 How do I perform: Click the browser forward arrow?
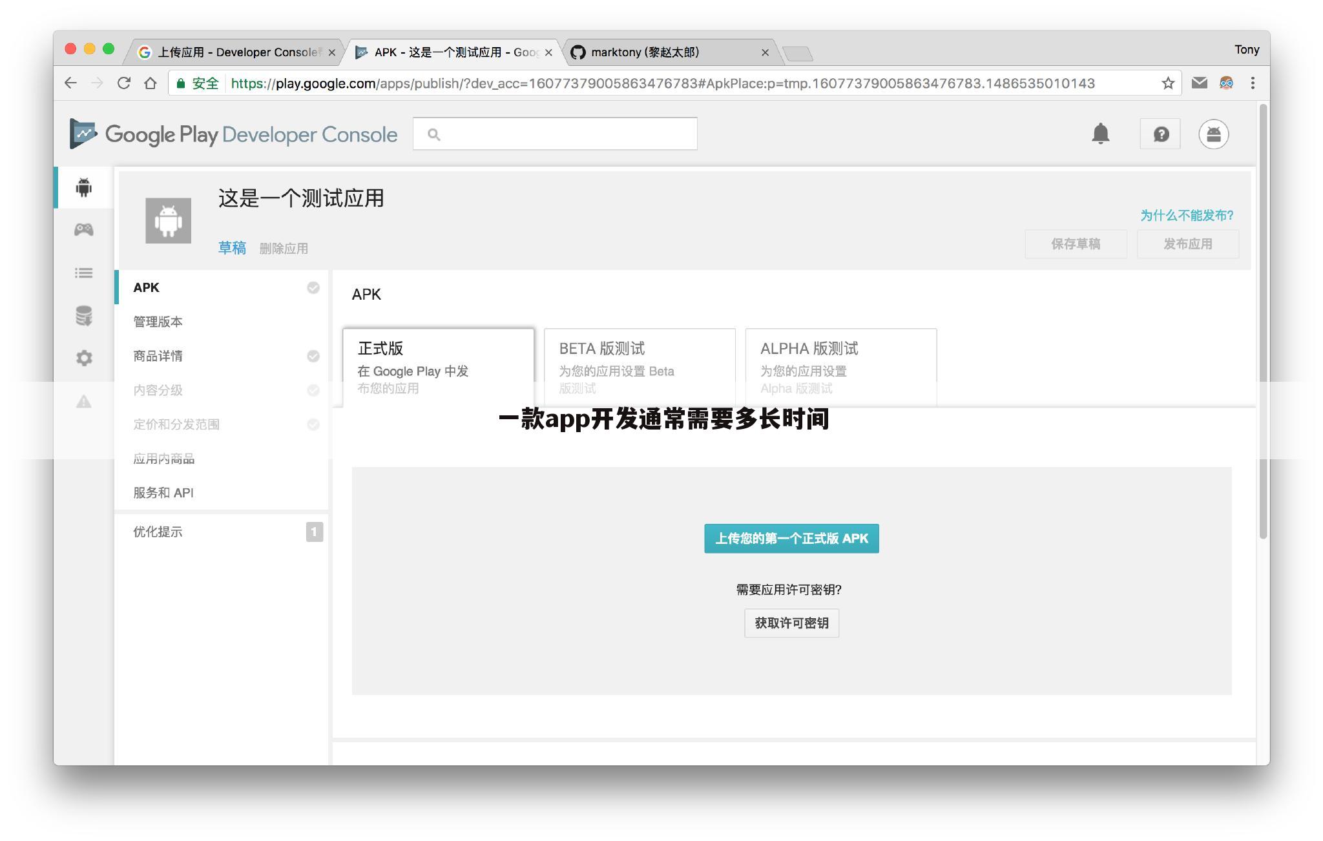[97, 83]
